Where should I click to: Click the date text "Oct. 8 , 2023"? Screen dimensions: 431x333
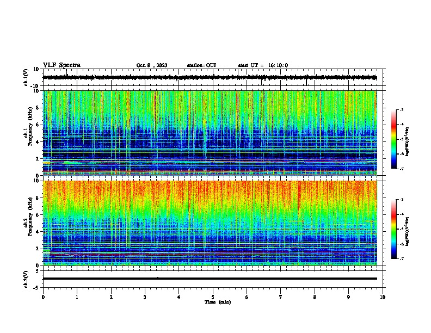152,65
